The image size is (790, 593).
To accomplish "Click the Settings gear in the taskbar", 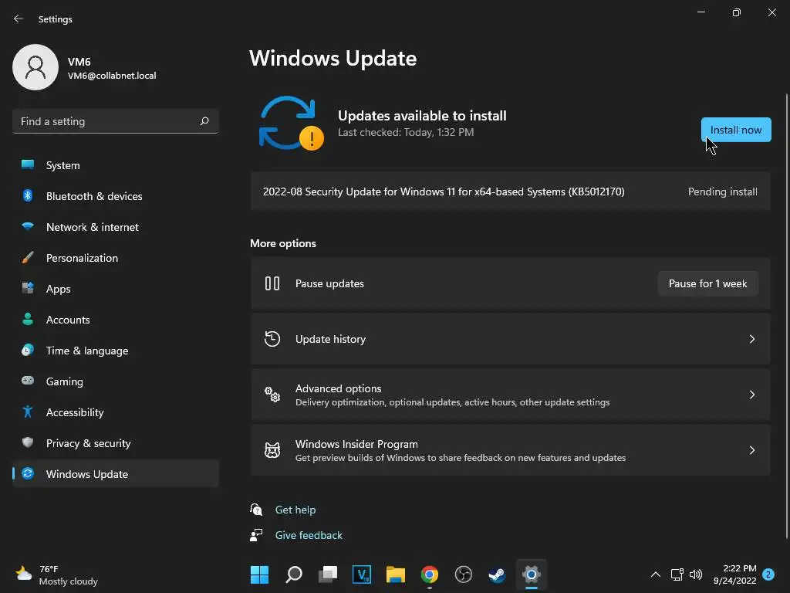I will [x=531, y=574].
